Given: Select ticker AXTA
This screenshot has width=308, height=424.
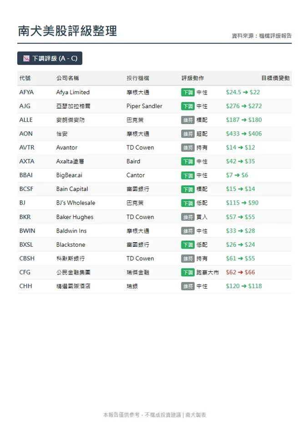Looking at the screenshot, I should coord(27,161).
